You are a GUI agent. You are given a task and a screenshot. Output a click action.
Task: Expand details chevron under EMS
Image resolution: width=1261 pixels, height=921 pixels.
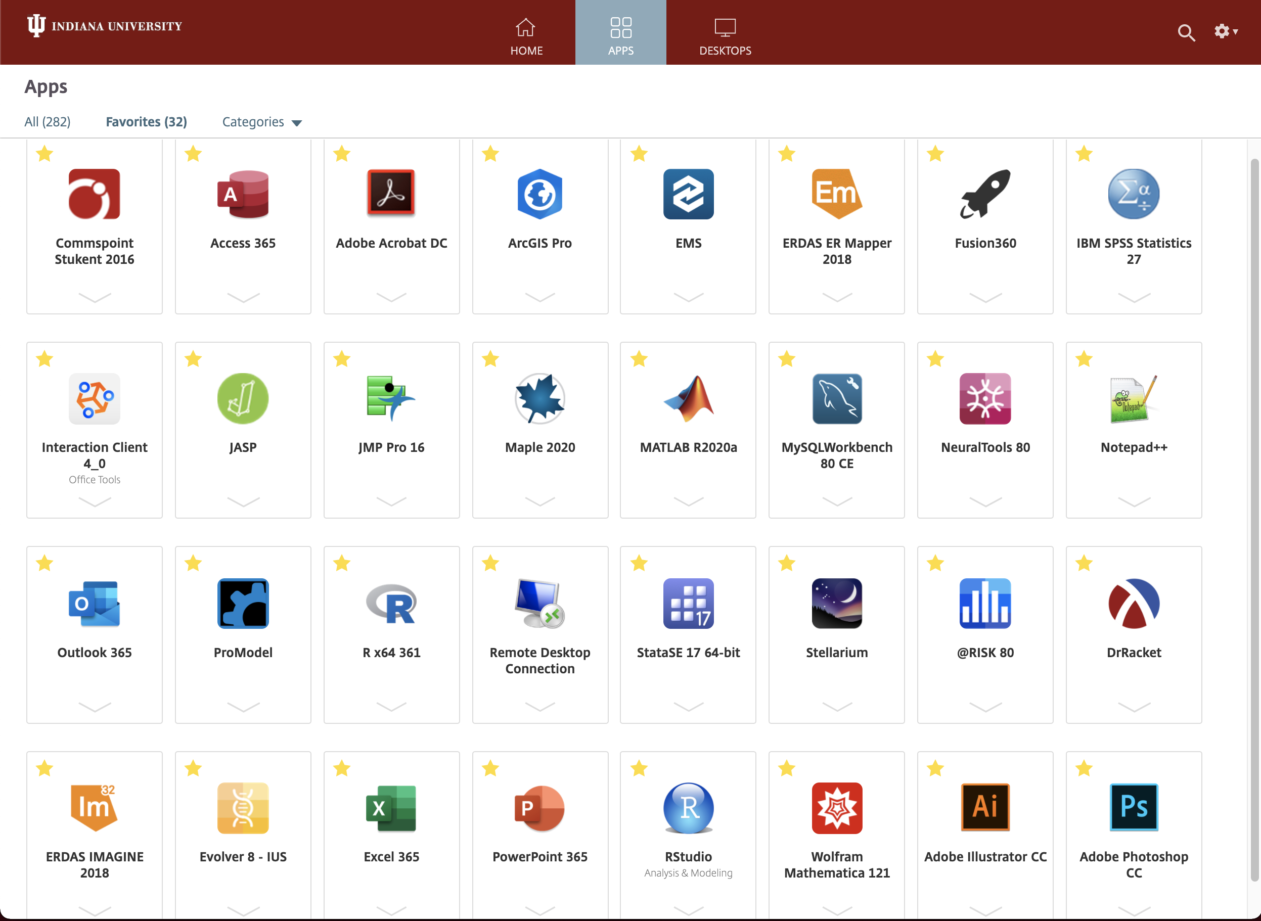(688, 297)
